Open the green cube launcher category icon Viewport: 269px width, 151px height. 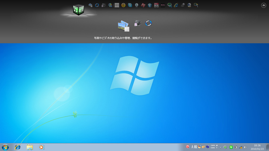pyautogui.click(x=78, y=10)
